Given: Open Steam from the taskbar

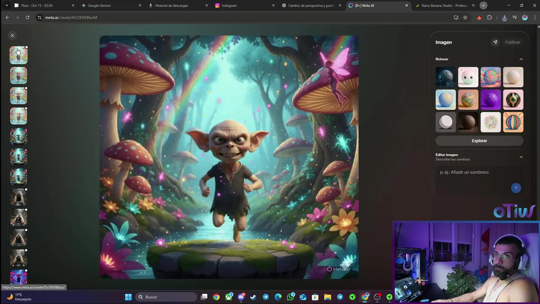Looking at the screenshot, I should click(253, 297).
